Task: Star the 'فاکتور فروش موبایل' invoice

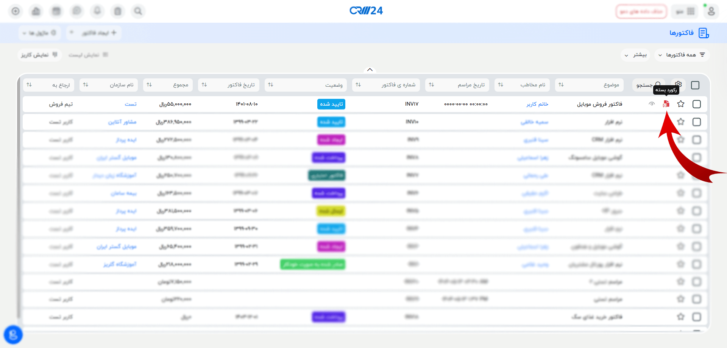Action: pos(681,104)
